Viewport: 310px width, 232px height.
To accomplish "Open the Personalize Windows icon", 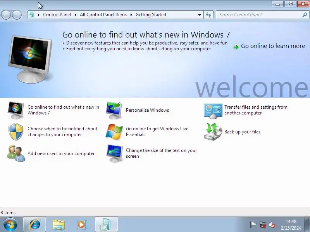I will tap(114, 110).
